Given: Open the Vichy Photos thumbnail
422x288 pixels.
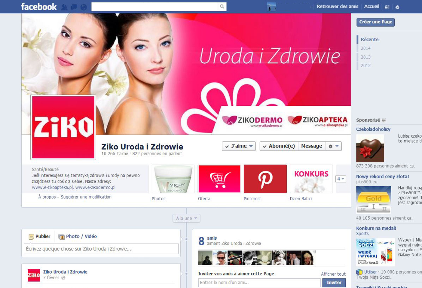Looking at the screenshot, I should point(173,179).
